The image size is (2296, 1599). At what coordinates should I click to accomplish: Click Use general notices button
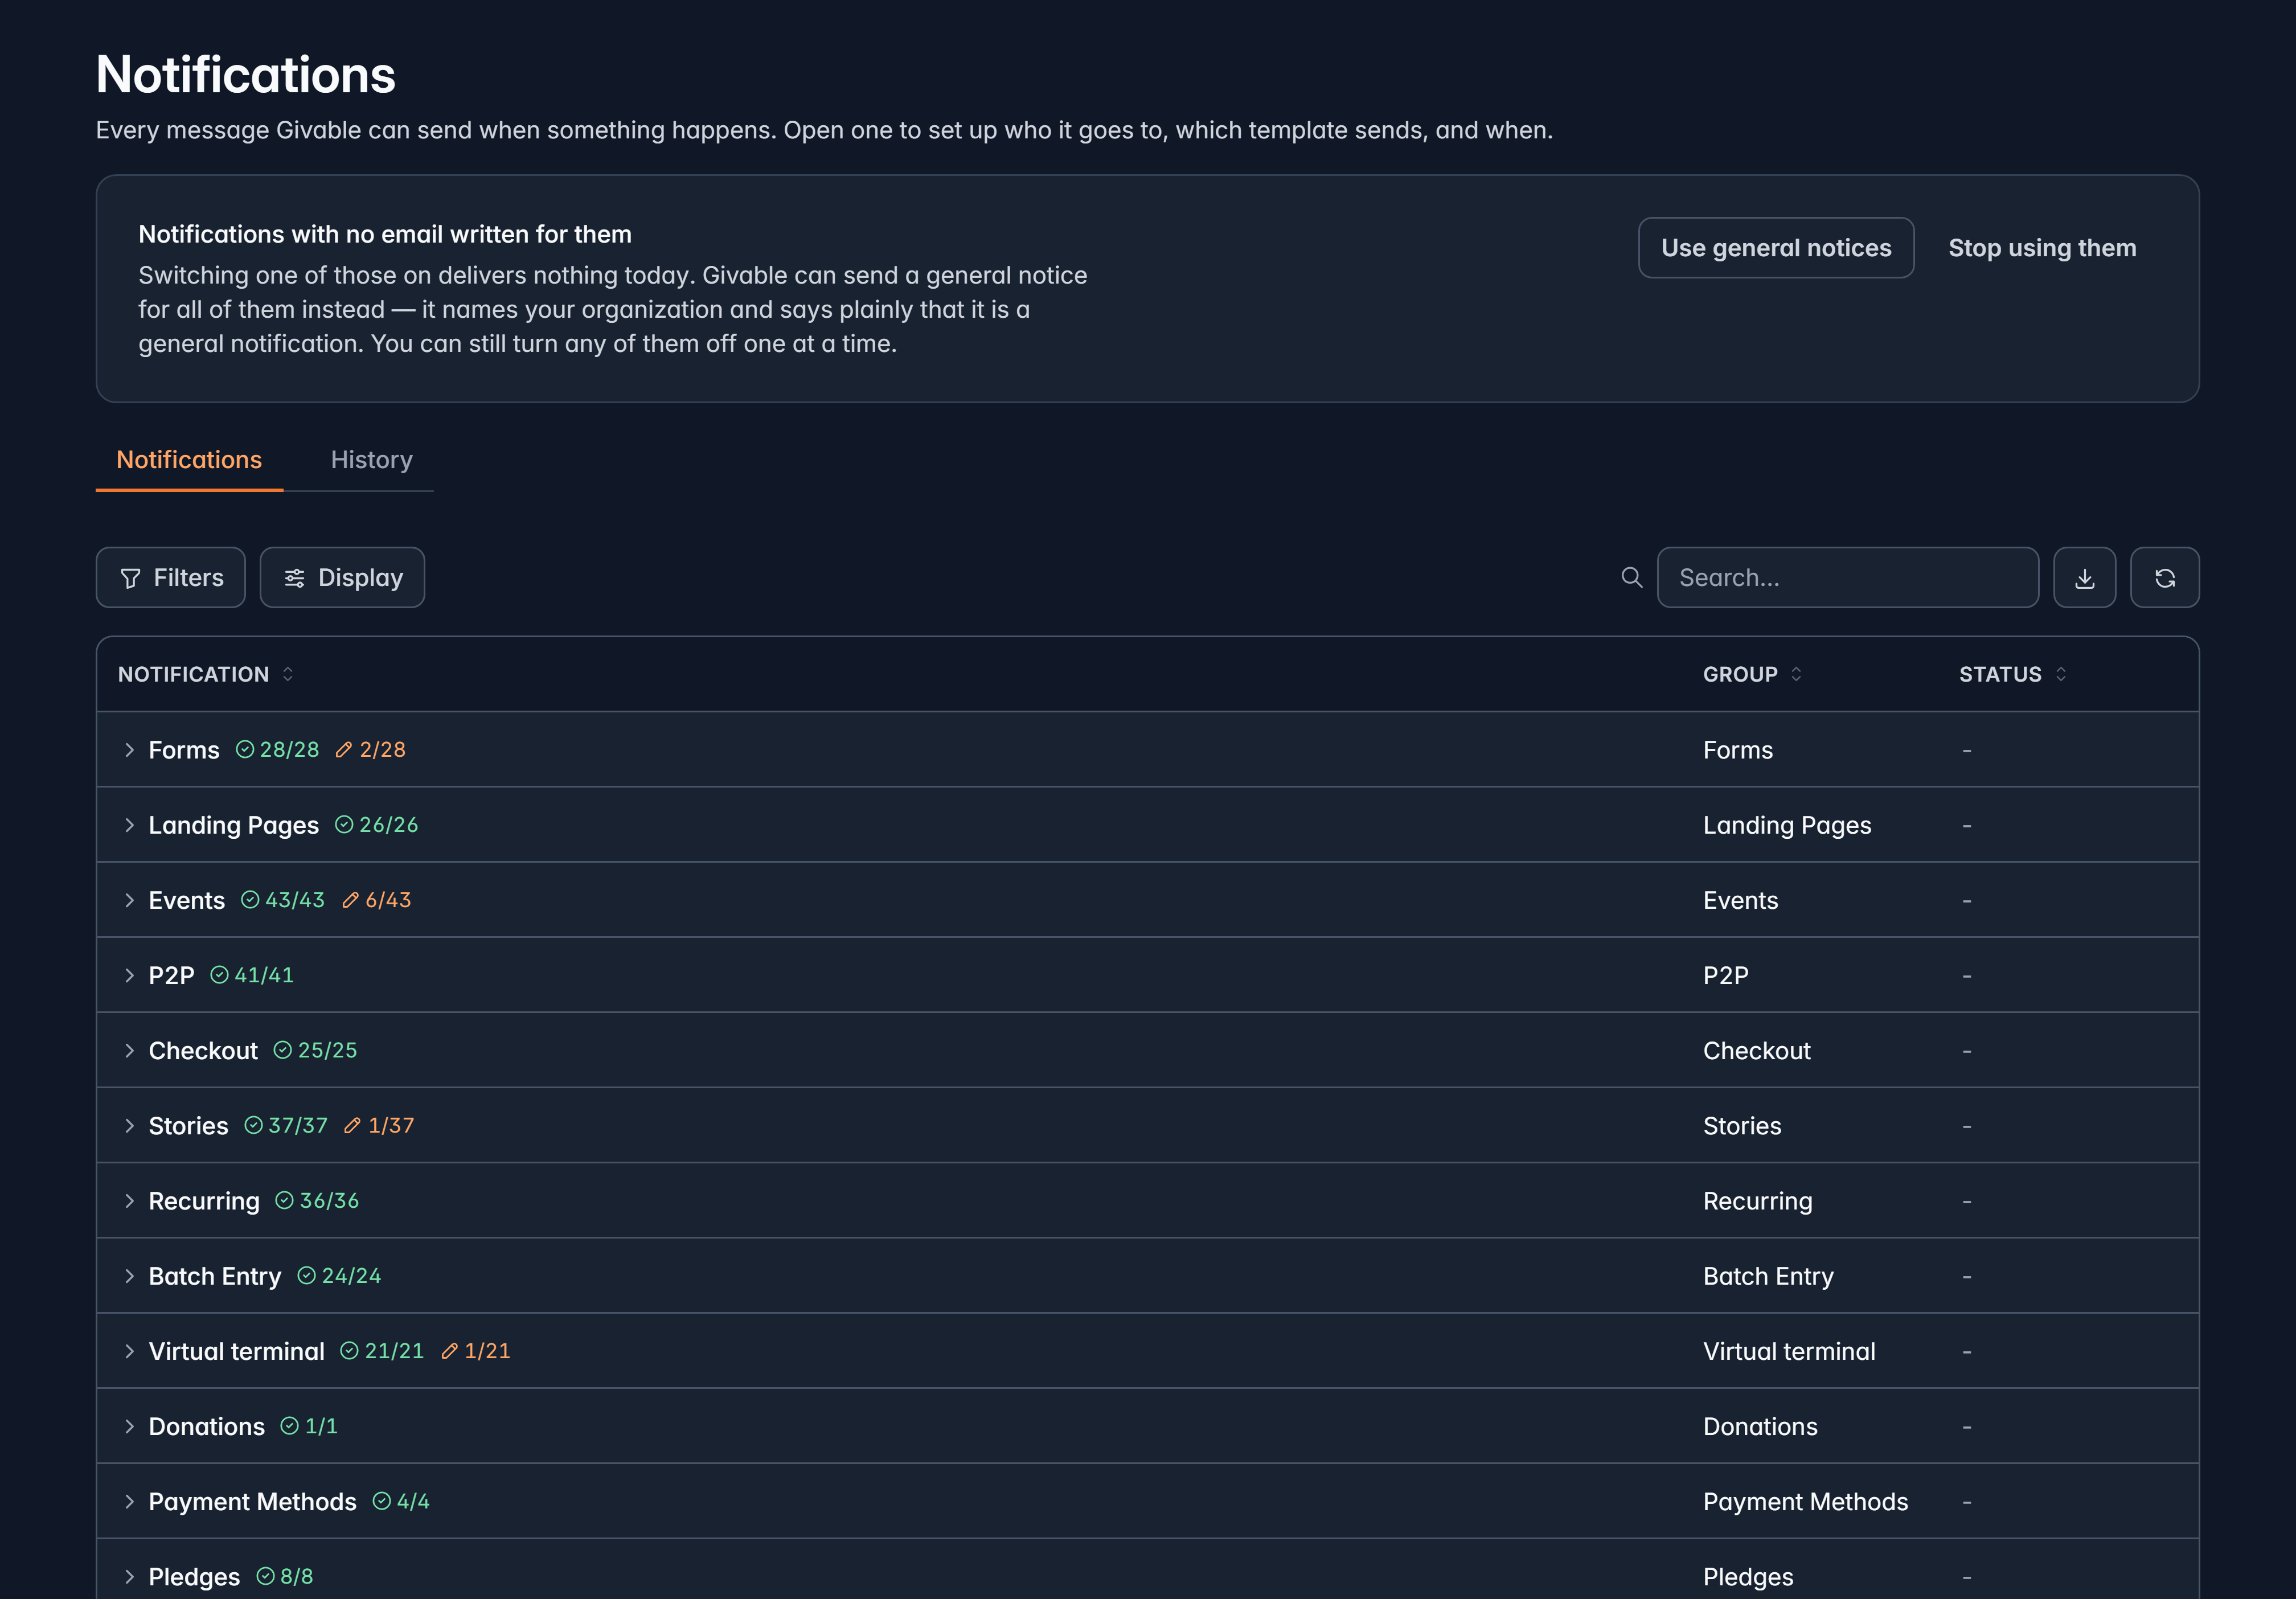coord(1776,248)
